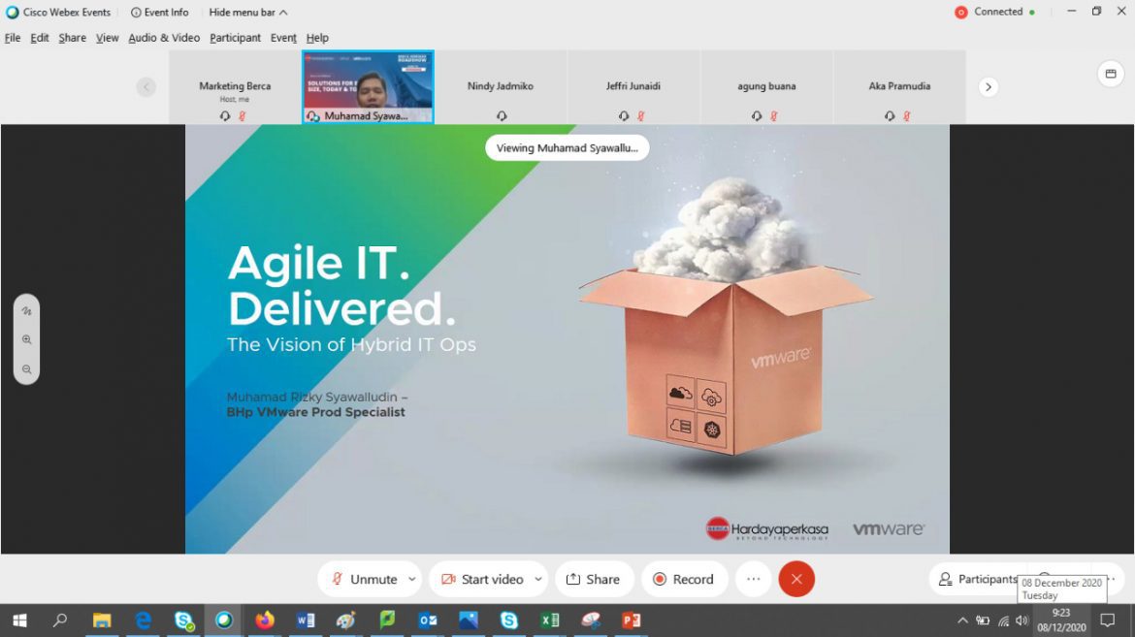1135x637 pixels.
Task: Expand video options next to Start video
Action: (538, 579)
